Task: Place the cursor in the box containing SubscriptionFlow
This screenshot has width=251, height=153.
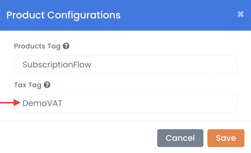Action: click(x=125, y=65)
